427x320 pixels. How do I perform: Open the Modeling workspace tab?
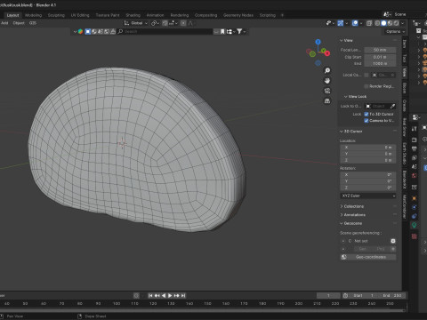33,15
